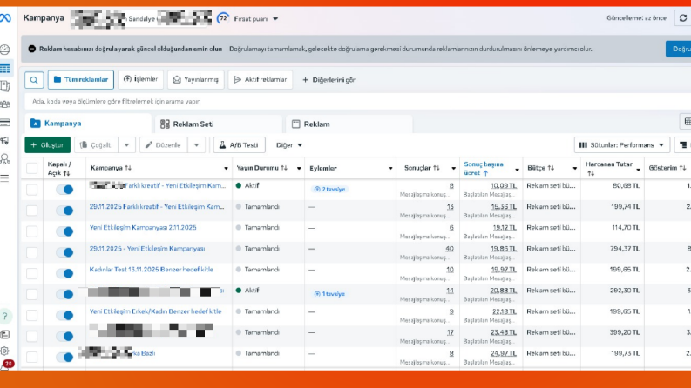691x388 pixels.
Task: Click the A/B Testi button
Action: coord(240,145)
